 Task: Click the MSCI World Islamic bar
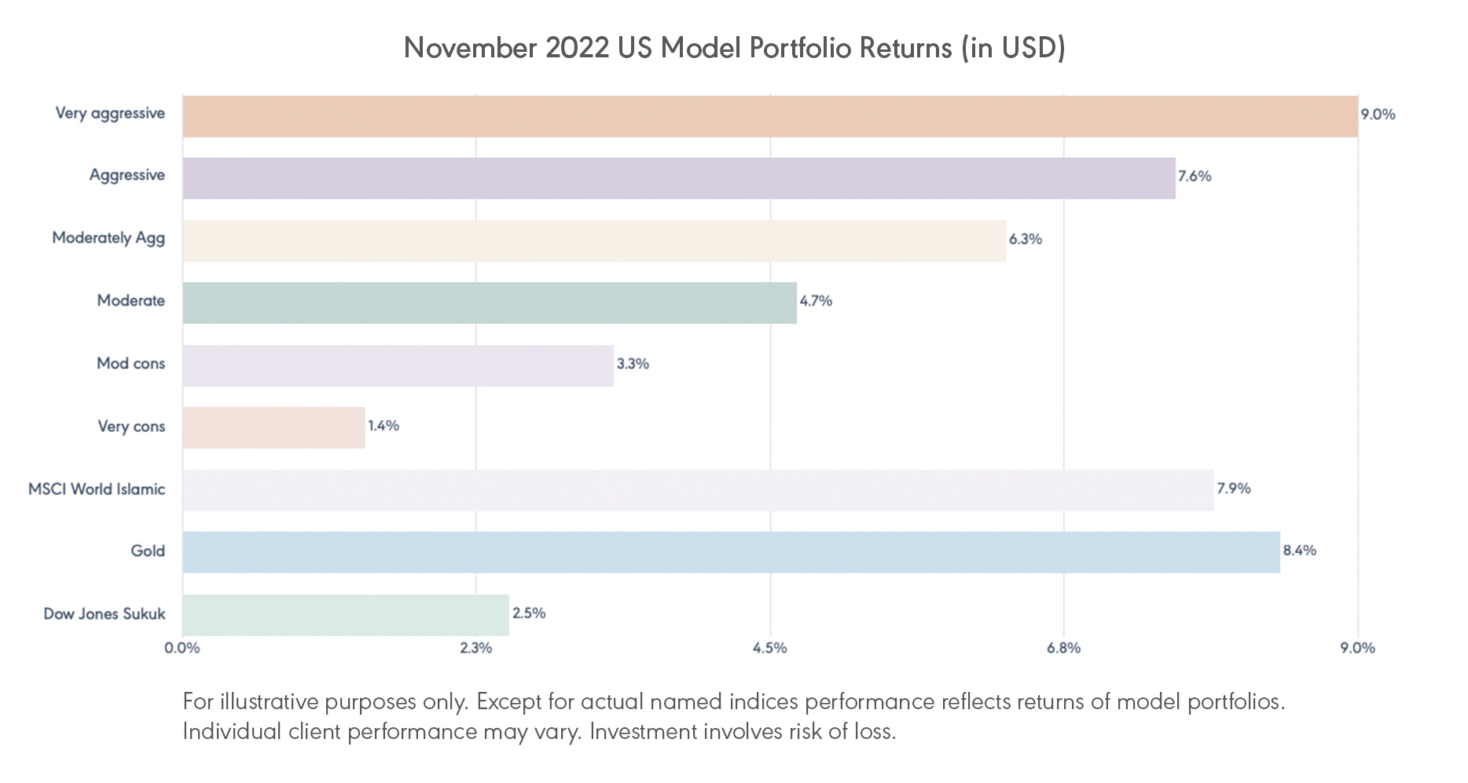698,490
